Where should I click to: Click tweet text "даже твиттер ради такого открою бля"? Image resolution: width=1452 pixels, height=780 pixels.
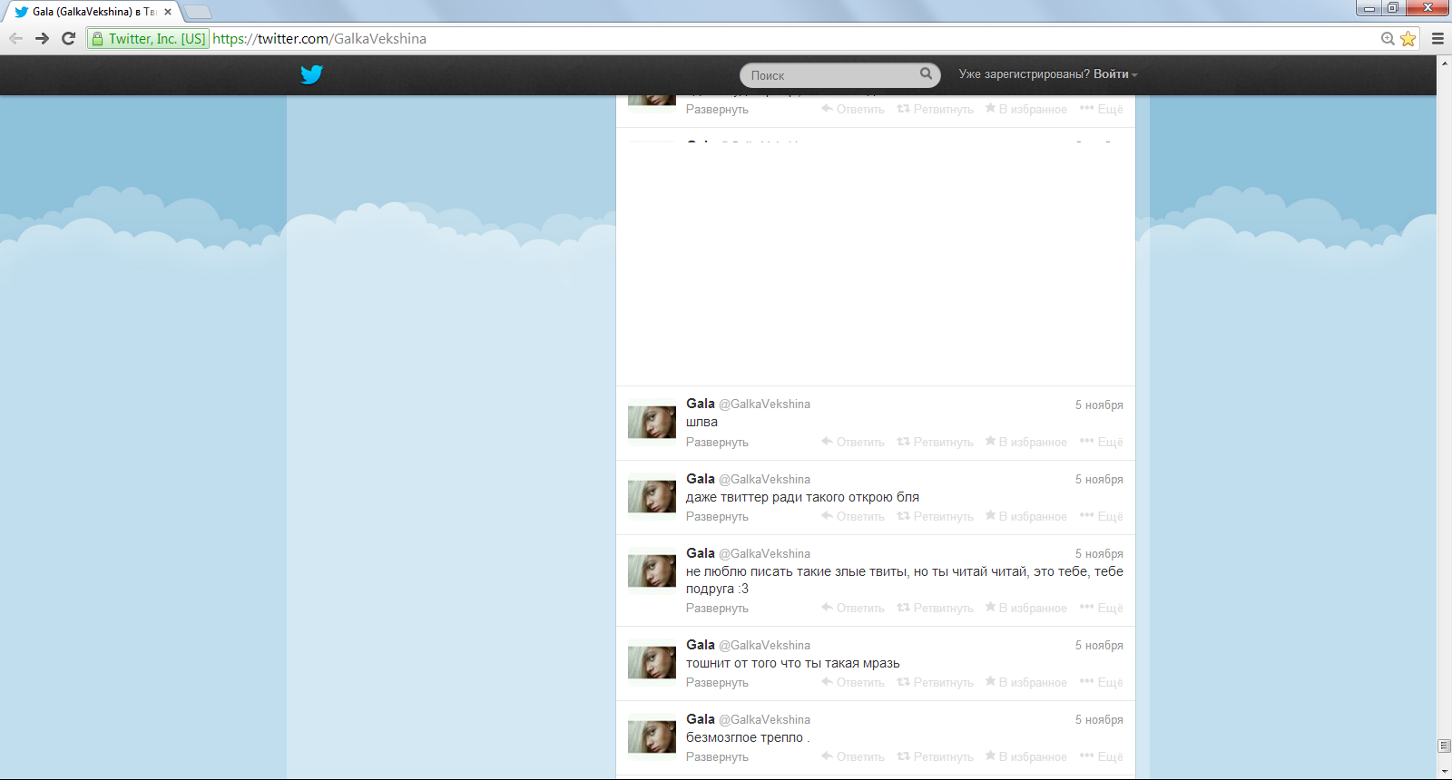(802, 498)
